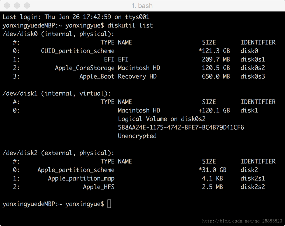Click the '+120.1 GB' size value
285x226 pixels.
214,110
